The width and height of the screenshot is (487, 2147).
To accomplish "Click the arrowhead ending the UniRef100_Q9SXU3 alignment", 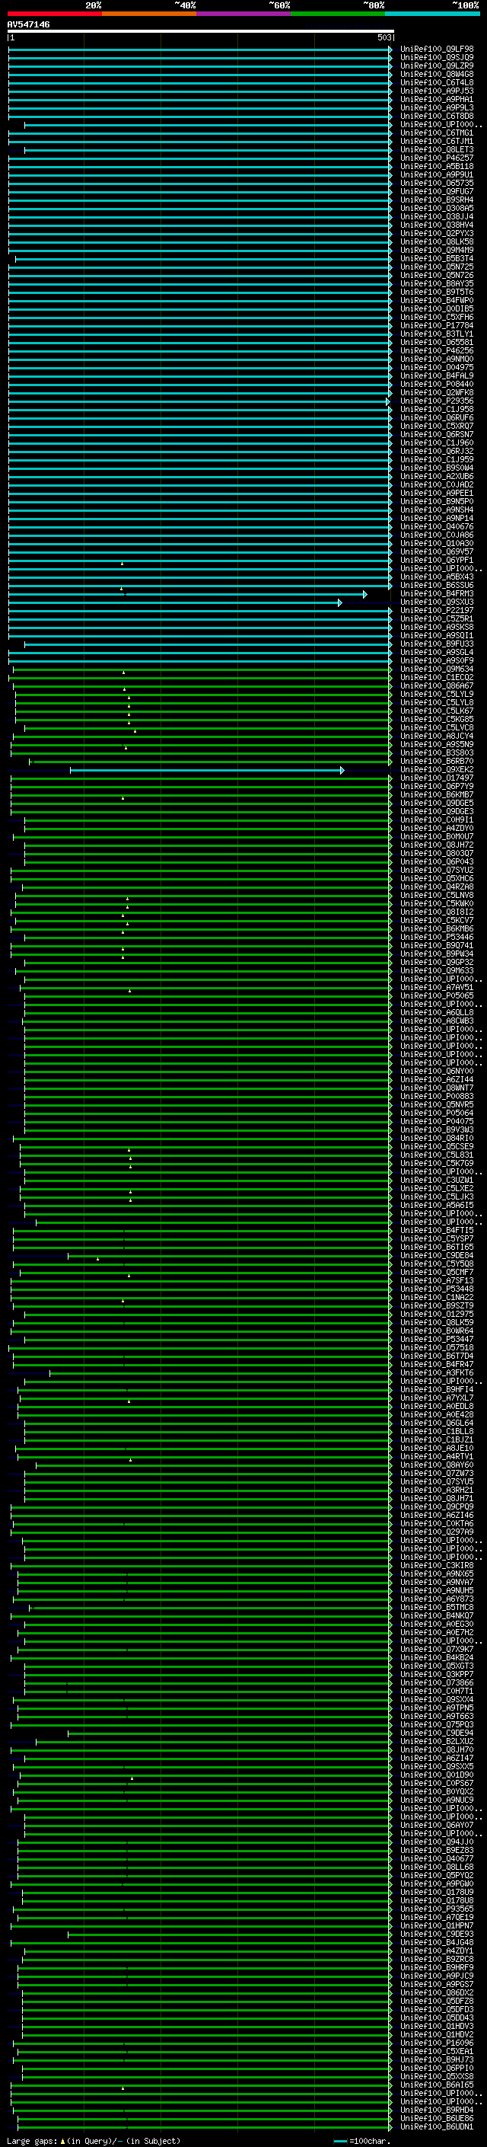I will (x=339, y=602).
